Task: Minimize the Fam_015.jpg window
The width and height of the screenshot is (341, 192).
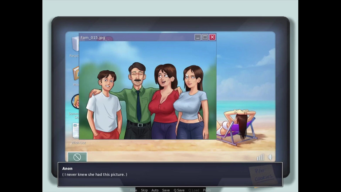Action: [198, 37]
